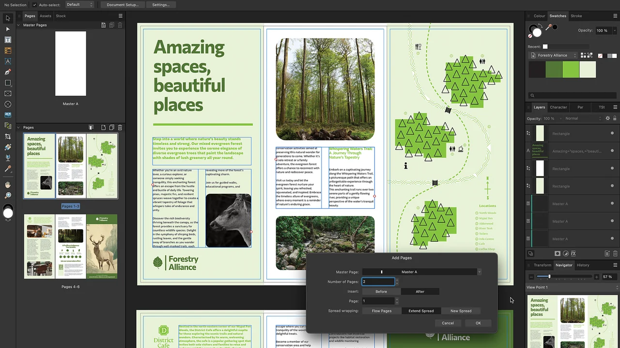Screen dimensions: 620x348
Task: Click Cancel in Add Pages dialog
Action: pos(448,323)
